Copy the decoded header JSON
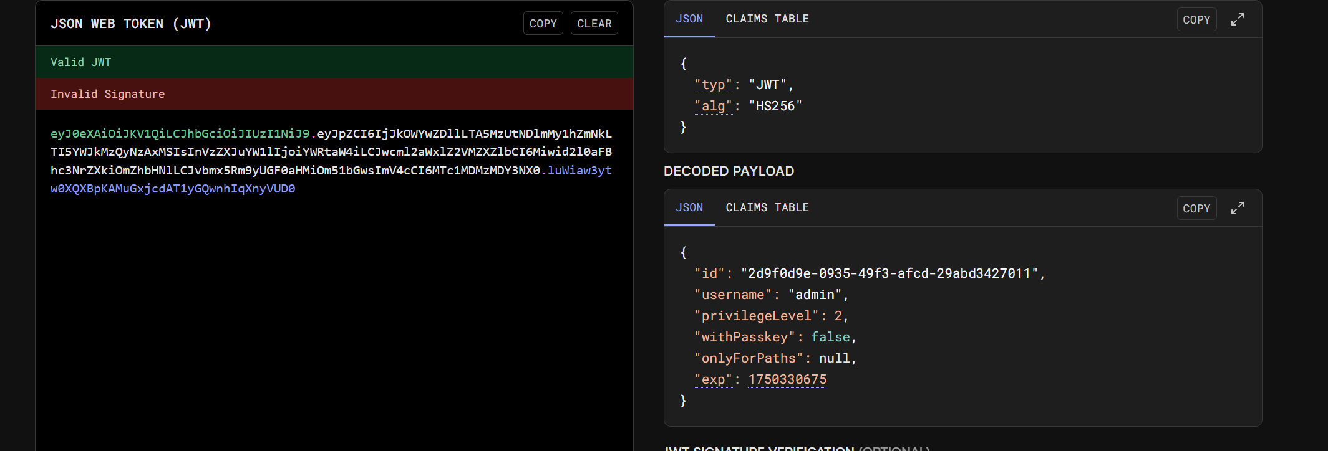Image resolution: width=1328 pixels, height=451 pixels. [1196, 20]
